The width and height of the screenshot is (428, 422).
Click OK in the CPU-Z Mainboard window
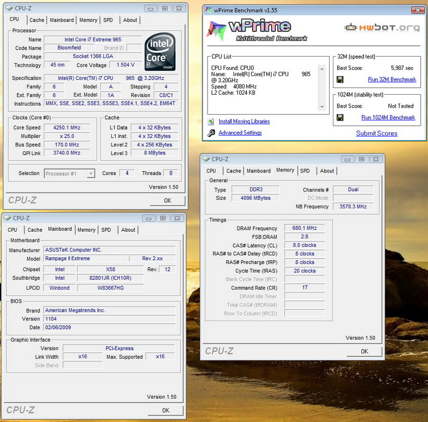pos(166,410)
